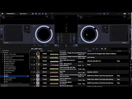Toggle the highlighted mixer panel icon in the top toolbar

coord(39,14)
